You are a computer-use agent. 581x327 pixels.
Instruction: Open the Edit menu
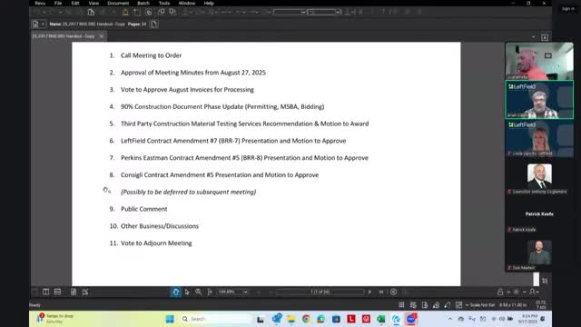click(75, 3)
